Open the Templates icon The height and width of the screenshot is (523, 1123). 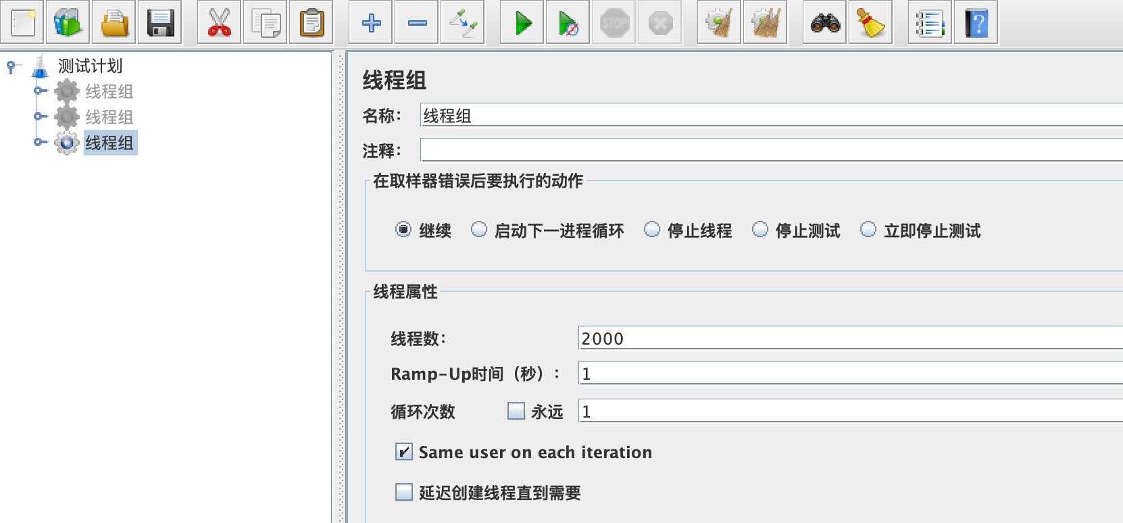click(x=68, y=22)
